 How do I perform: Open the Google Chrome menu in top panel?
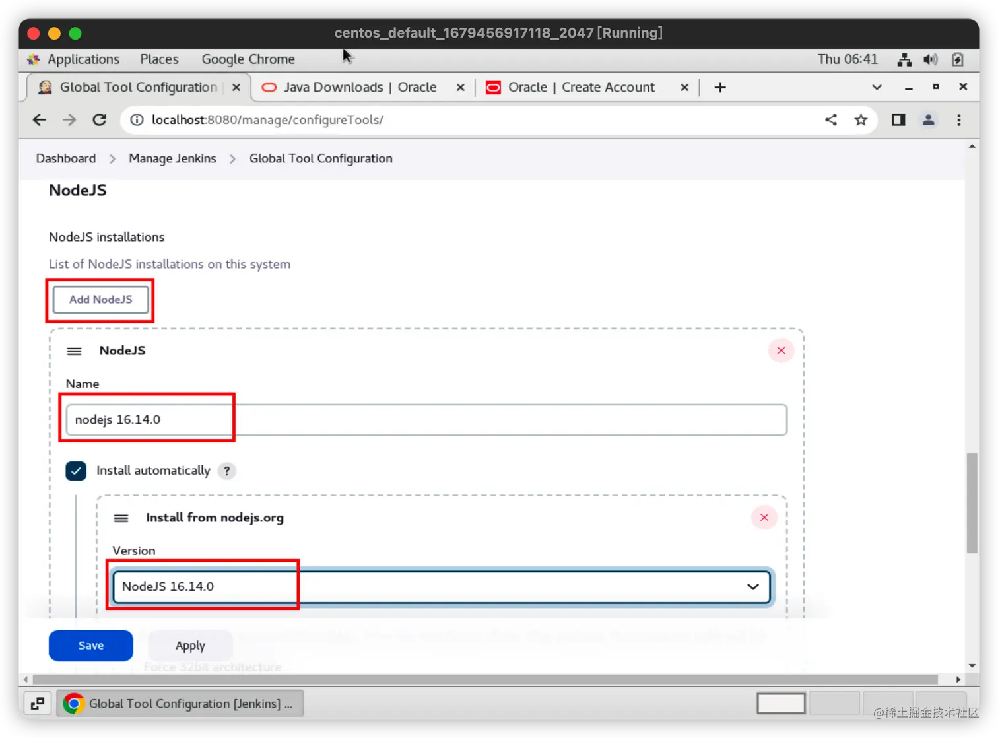[248, 59]
